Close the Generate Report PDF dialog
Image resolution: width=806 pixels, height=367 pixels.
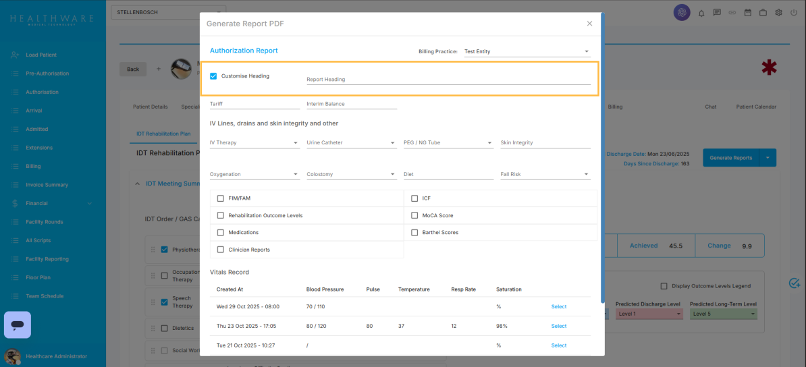(589, 24)
